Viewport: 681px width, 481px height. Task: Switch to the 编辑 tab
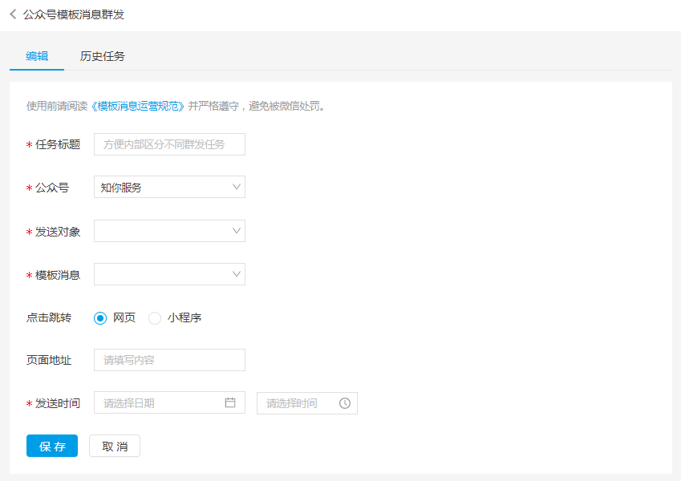(37, 56)
